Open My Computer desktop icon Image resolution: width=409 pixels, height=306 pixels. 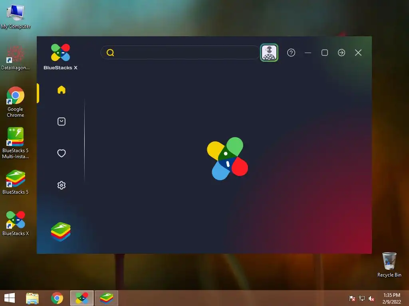[16, 16]
